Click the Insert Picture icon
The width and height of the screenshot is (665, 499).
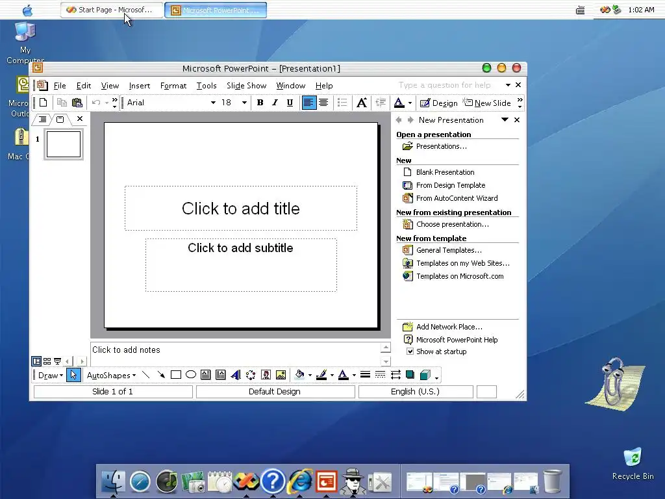[x=281, y=375]
